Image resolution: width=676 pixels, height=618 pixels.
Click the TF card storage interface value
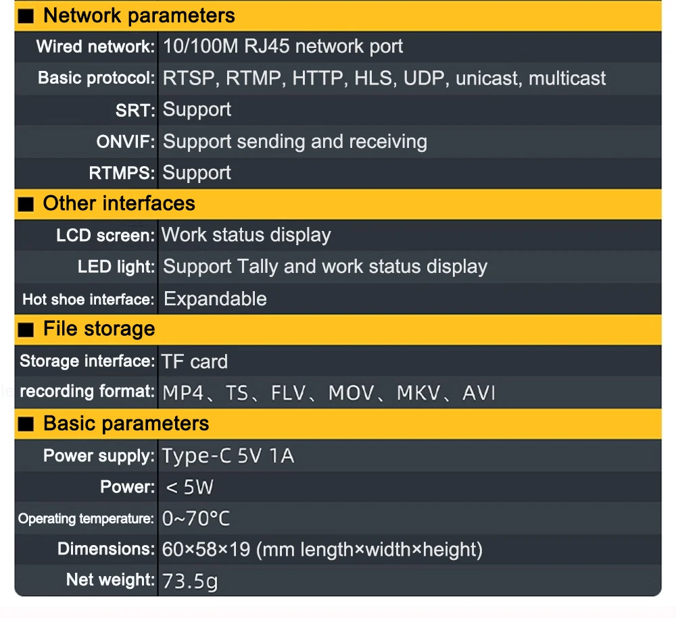[195, 362]
